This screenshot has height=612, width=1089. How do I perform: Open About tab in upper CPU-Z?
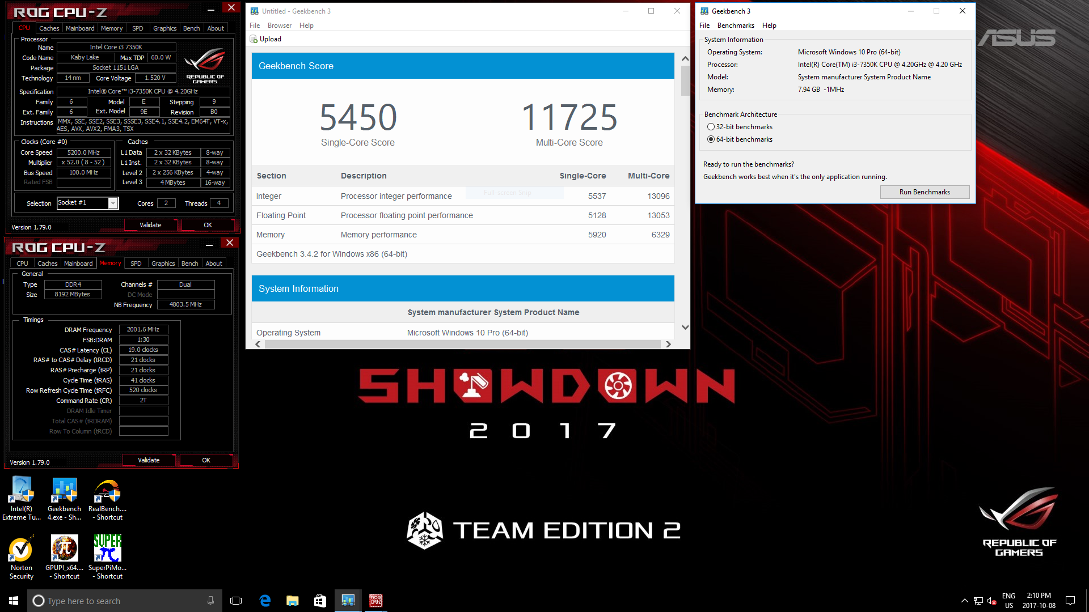coord(216,28)
